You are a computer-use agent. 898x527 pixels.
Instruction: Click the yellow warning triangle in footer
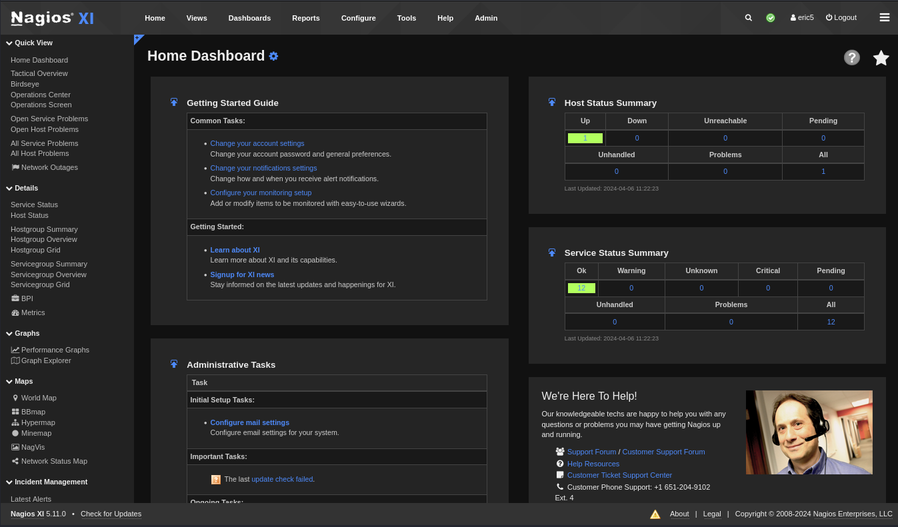pos(655,514)
